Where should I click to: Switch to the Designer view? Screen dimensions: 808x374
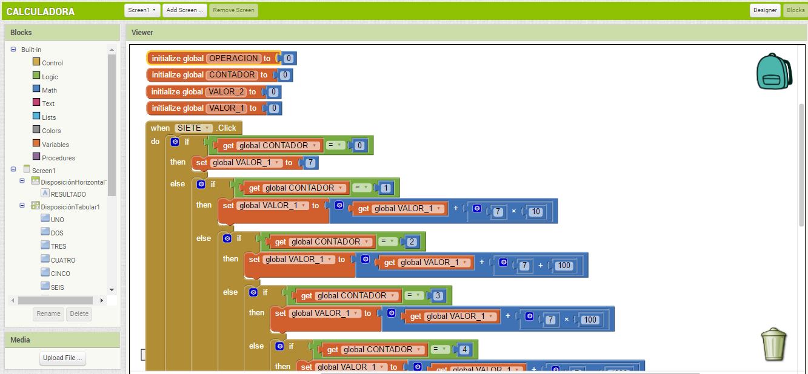pyautogui.click(x=765, y=10)
